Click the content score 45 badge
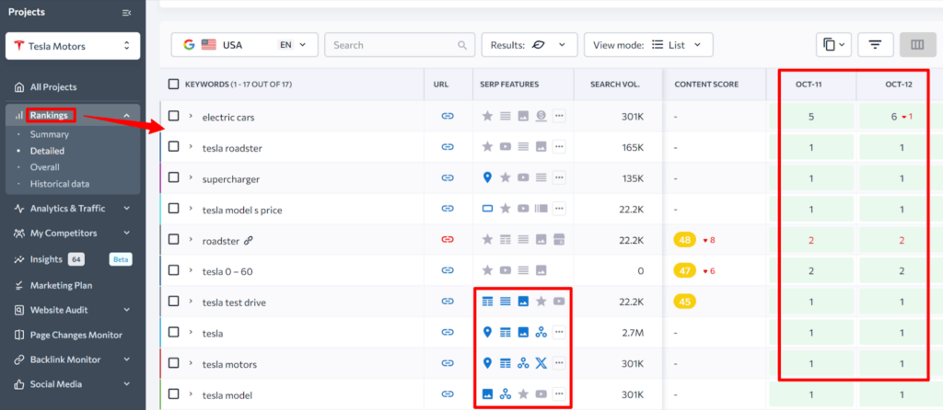Image resolution: width=943 pixels, height=410 pixels. click(684, 302)
